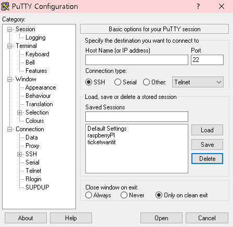The width and height of the screenshot is (233, 227).
Task: Click the question mark help button in title bar
Action: [198, 6]
